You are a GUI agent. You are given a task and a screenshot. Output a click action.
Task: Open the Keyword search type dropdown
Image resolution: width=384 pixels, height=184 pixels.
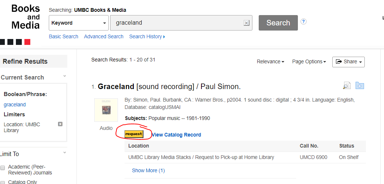coord(79,23)
